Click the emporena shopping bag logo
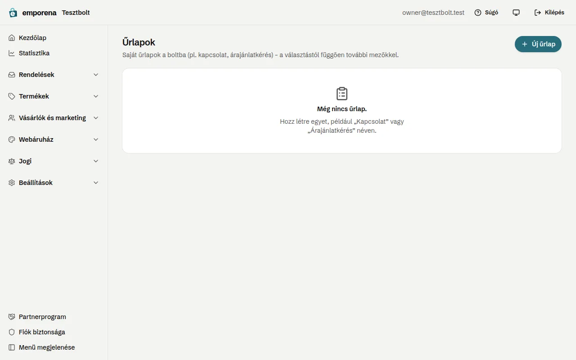The image size is (576, 360). click(x=13, y=13)
